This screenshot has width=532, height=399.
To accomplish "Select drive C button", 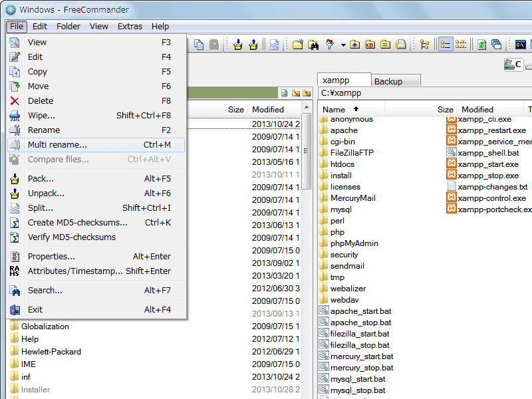I will pos(513,65).
